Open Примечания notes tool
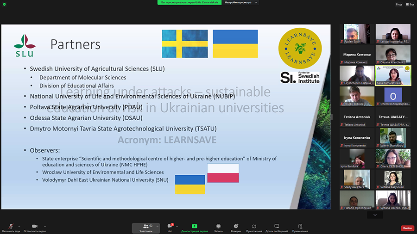Screen dimensions: 417x234 pos(300,228)
